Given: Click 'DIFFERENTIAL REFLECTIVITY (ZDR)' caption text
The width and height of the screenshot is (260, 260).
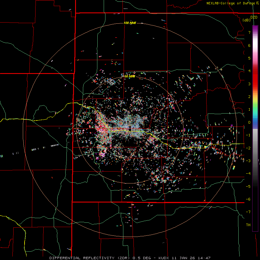Looking at the screenshot, I should pos(90,258).
